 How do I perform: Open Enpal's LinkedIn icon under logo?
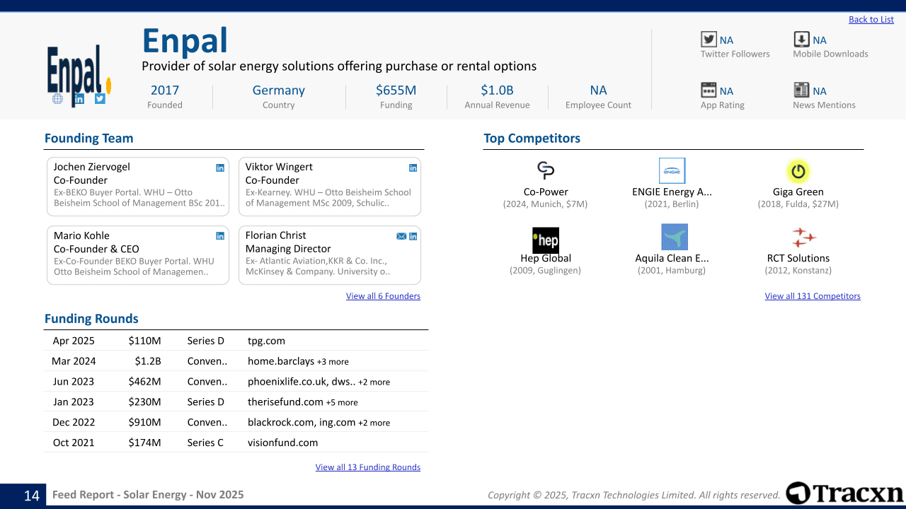pyautogui.click(x=79, y=99)
